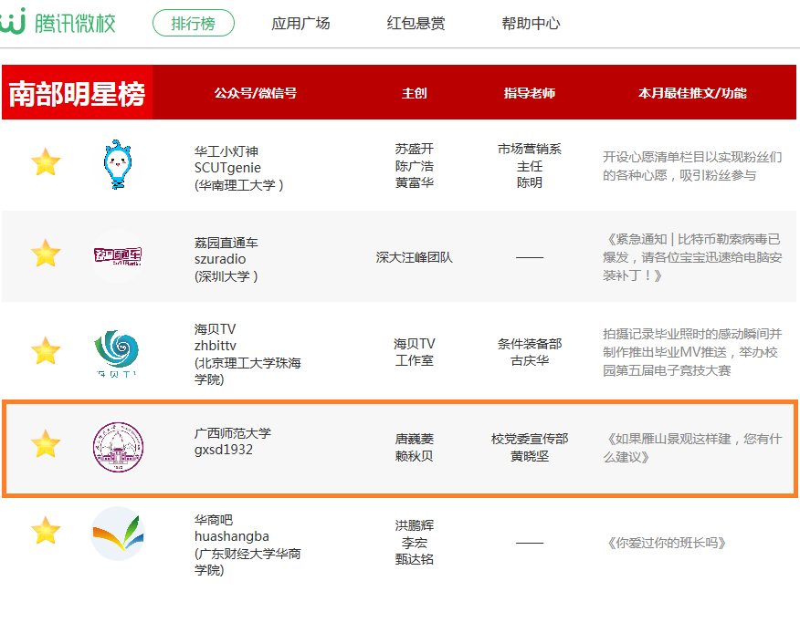Click the star icon in 荔园直通车 row
The width and height of the screenshot is (800, 633).
point(46,254)
